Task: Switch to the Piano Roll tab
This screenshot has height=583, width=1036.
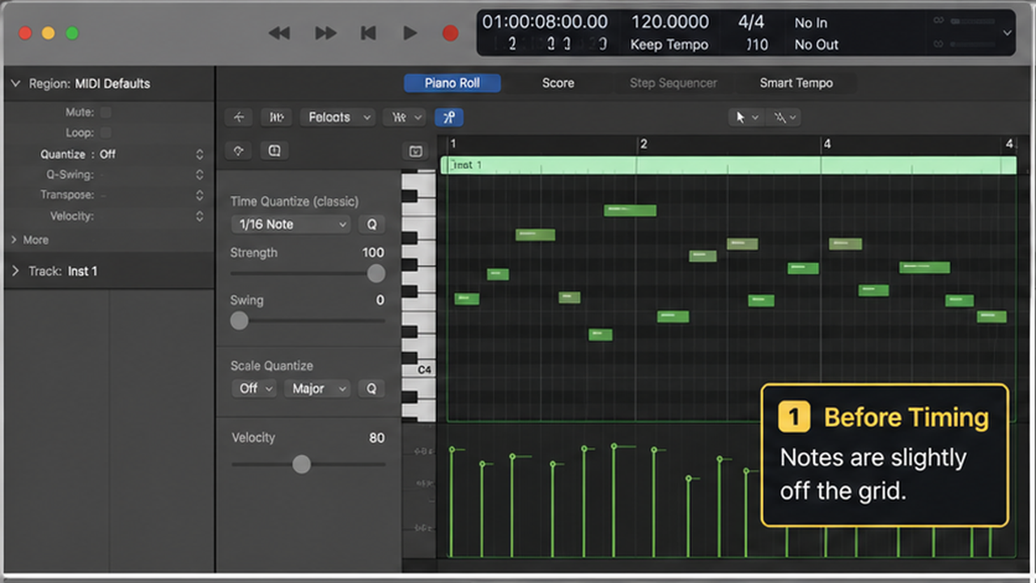Action: 452,83
